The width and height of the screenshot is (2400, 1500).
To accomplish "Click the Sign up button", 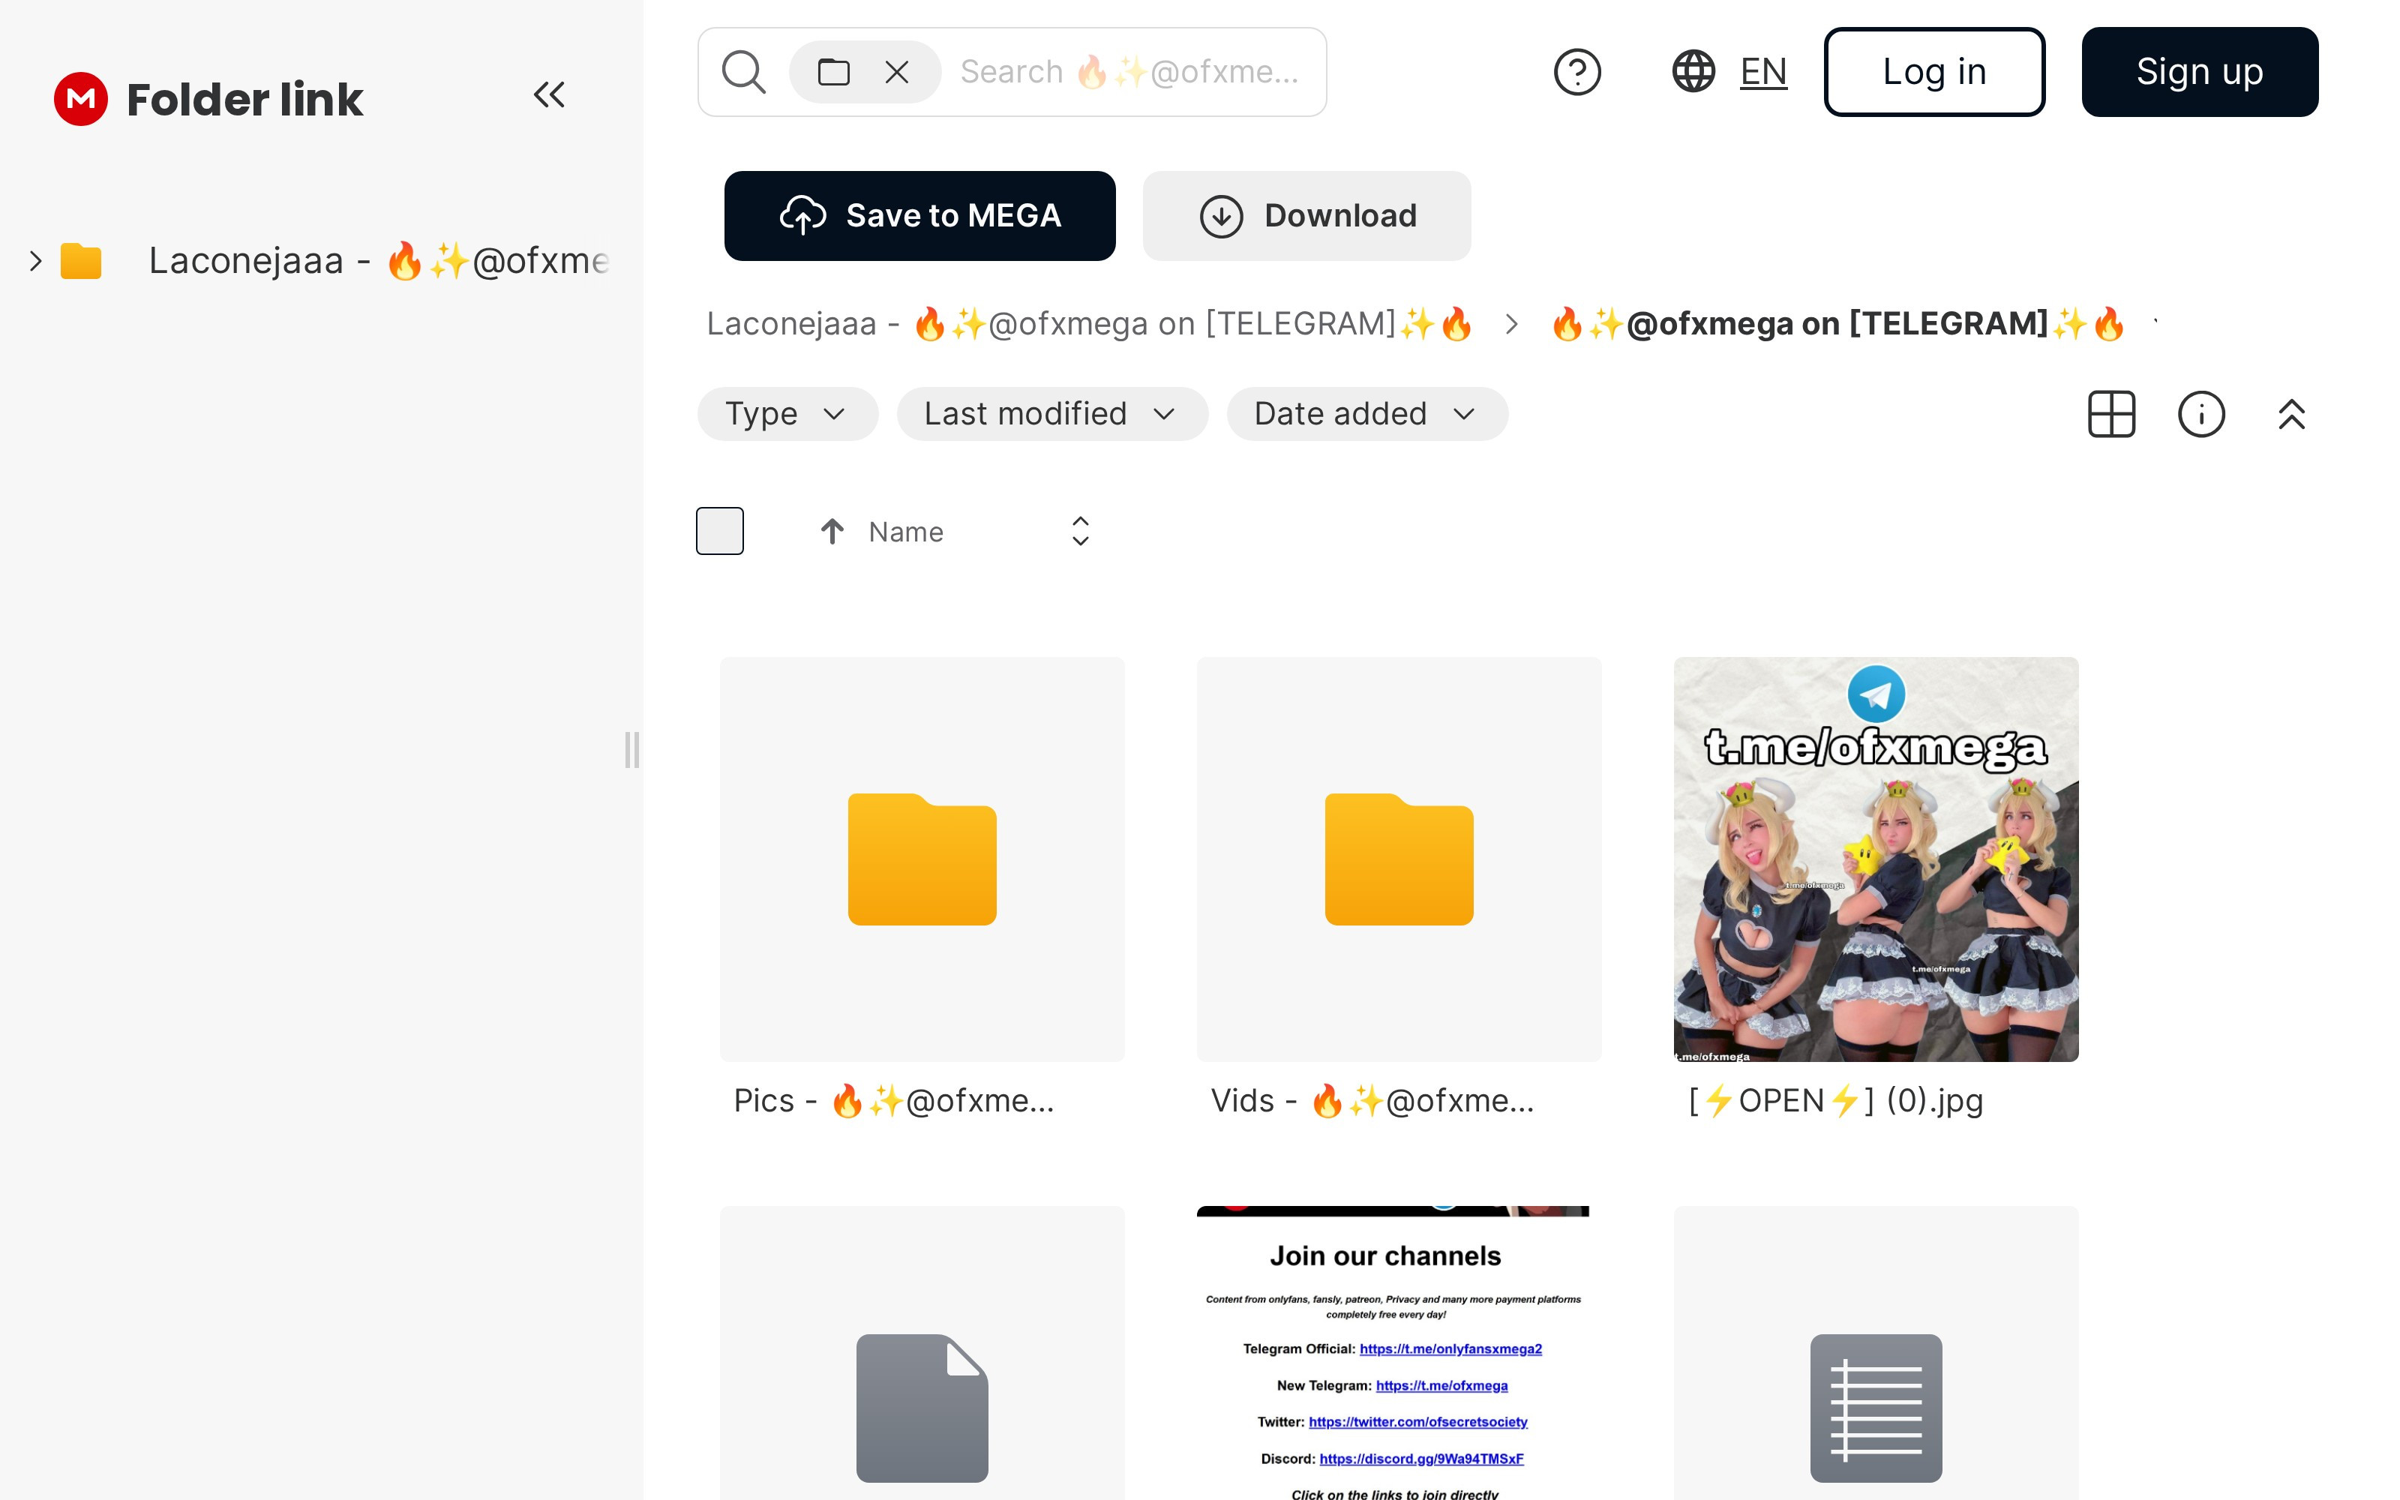I will [x=2200, y=71].
